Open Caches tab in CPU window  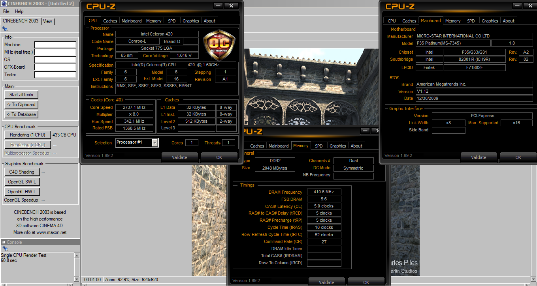(110, 21)
